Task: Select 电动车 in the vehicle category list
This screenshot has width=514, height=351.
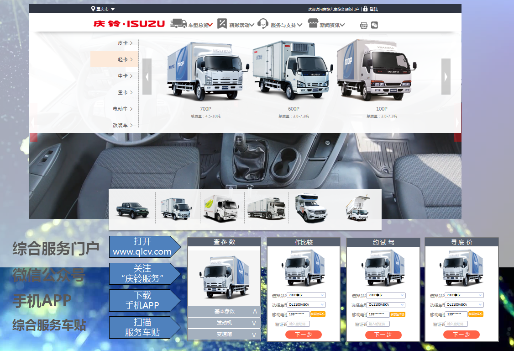Action: point(123,109)
